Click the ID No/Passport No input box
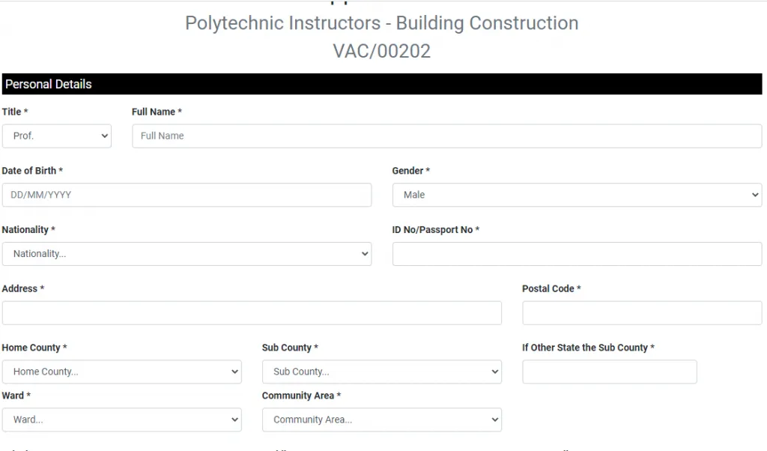This screenshot has width=767, height=451. pos(577,254)
